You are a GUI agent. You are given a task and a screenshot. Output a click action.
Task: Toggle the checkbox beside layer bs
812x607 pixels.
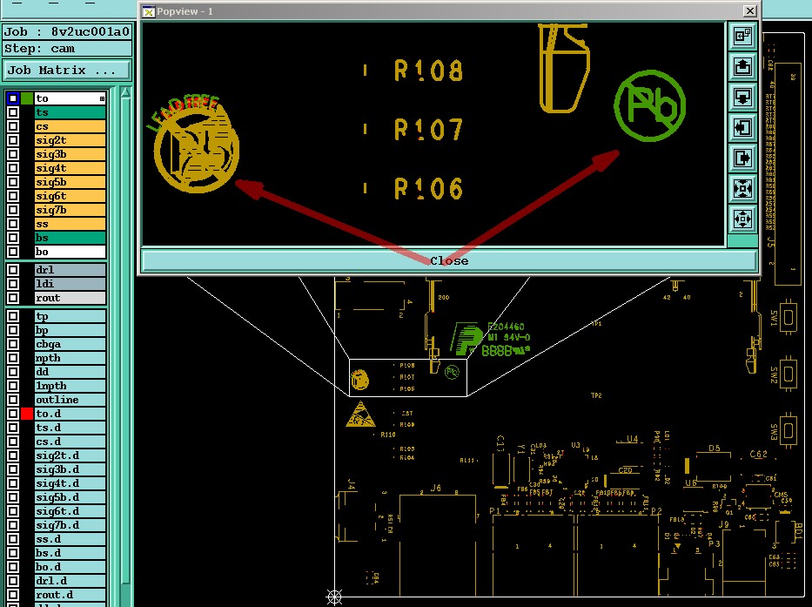coord(13,238)
